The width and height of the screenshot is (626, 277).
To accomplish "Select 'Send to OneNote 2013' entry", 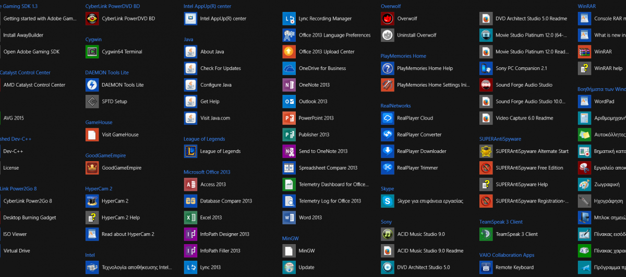I will pyautogui.click(x=315, y=151).
